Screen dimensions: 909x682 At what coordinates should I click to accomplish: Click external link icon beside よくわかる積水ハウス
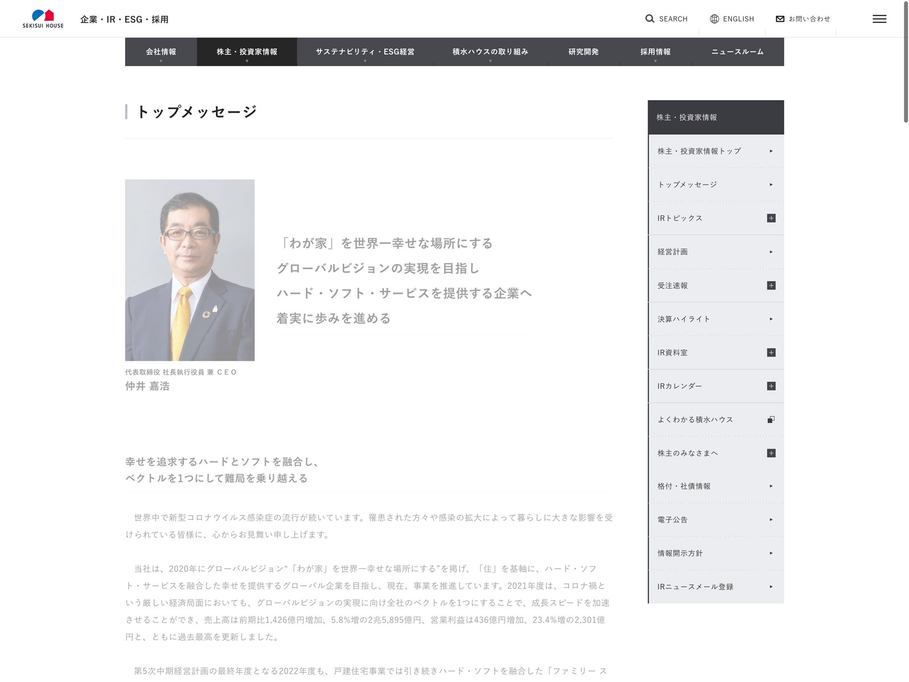[x=771, y=419]
